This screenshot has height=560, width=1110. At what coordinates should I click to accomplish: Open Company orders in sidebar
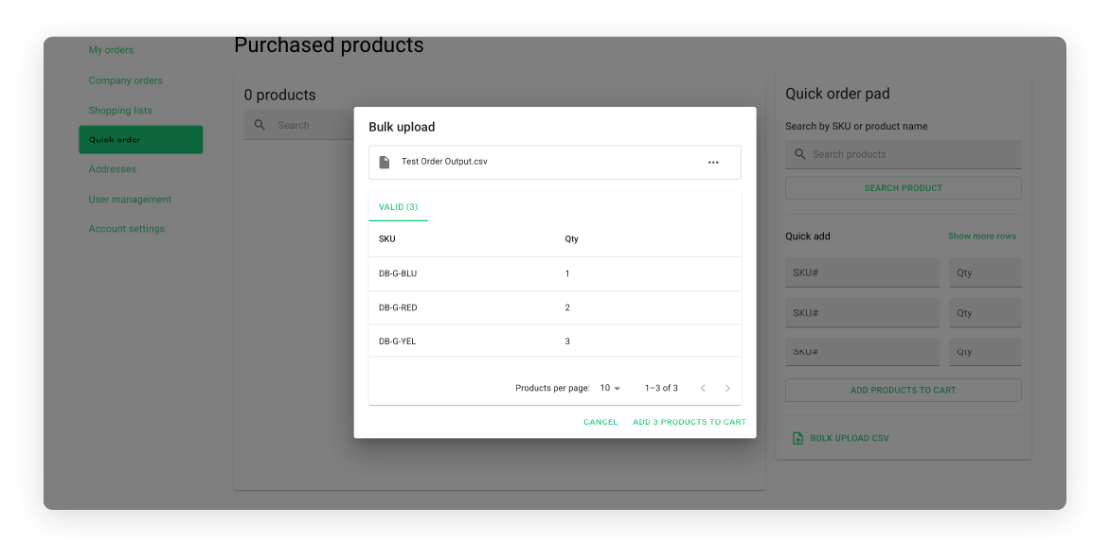pyautogui.click(x=125, y=80)
